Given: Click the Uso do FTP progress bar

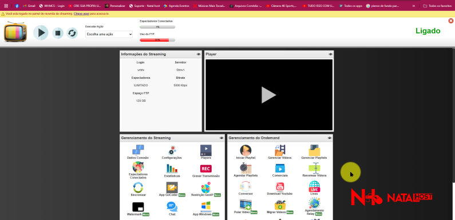Looking at the screenshot, I should 157,40.
